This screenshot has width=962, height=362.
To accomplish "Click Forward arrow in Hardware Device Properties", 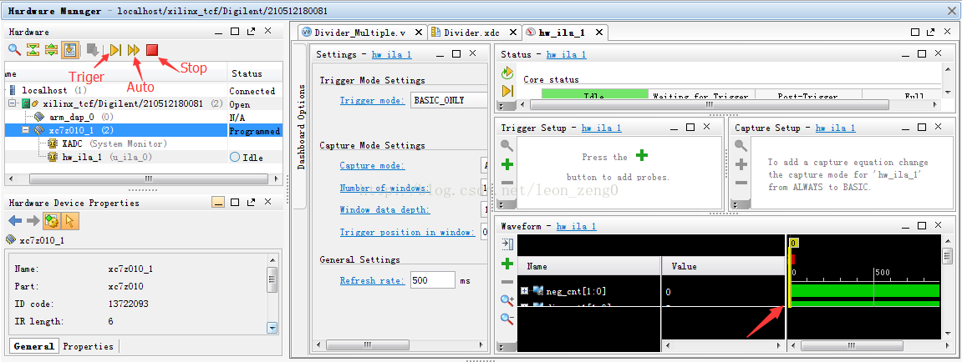I will [x=33, y=220].
